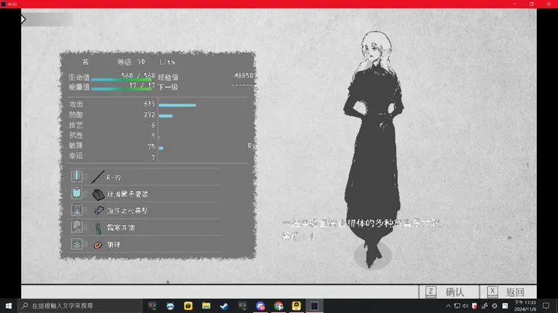Click the 确认 confirm button

pos(455,292)
